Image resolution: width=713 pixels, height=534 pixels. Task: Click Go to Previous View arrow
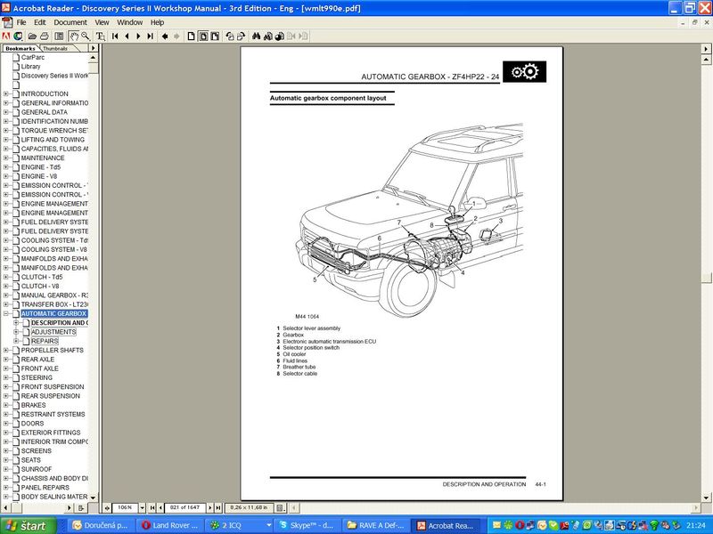point(165,36)
